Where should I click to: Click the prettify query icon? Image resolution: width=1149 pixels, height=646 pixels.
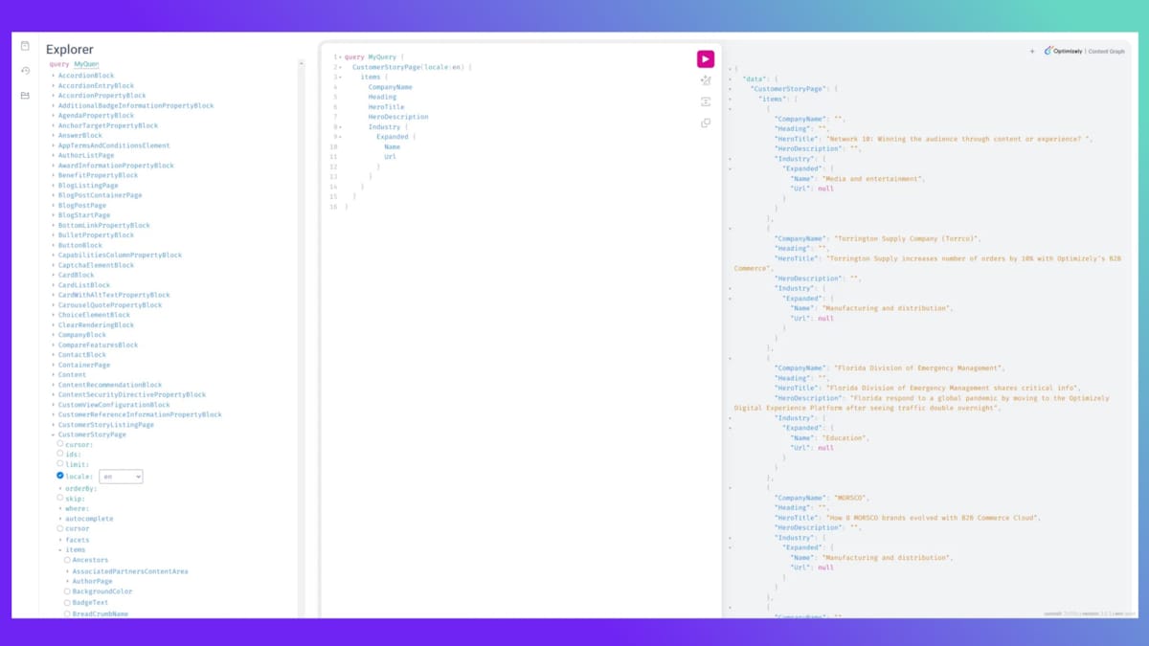tap(706, 80)
